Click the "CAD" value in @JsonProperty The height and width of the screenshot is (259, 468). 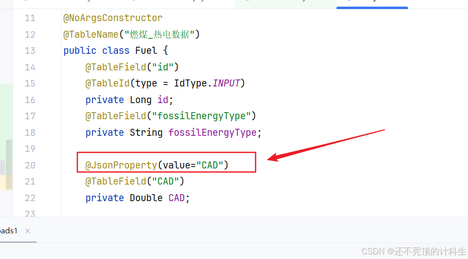point(209,165)
